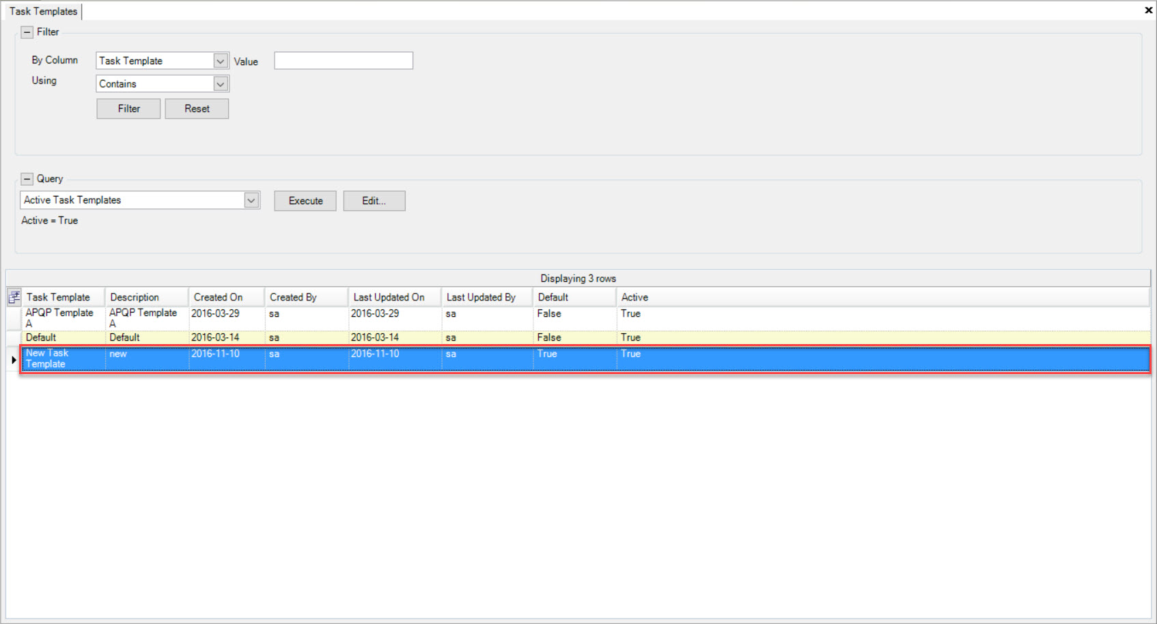Click the 'new' description cell
This screenshot has width=1157, height=624.
tap(147, 358)
